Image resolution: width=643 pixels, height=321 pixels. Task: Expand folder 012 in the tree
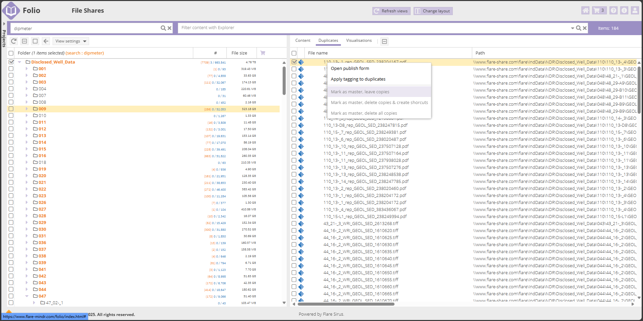27,129
